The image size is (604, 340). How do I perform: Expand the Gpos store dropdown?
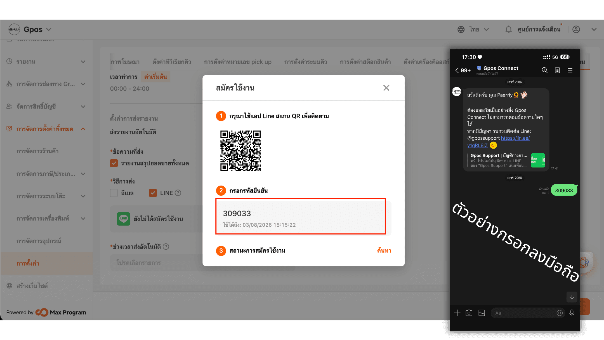pyautogui.click(x=49, y=29)
